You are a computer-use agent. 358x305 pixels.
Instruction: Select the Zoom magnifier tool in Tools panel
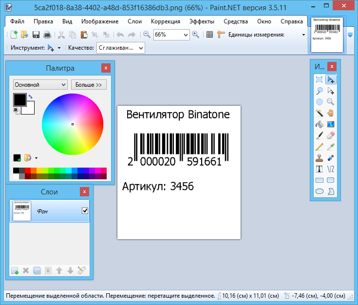331,102
